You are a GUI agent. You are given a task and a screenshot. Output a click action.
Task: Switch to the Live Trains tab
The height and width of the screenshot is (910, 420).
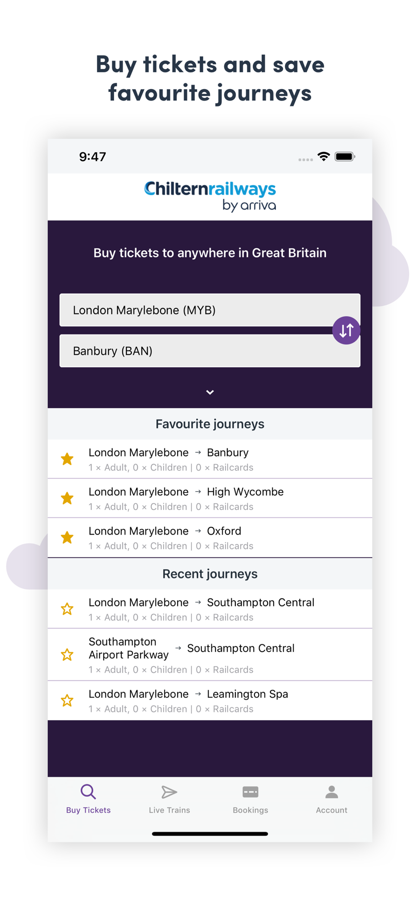(x=169, y=799)
